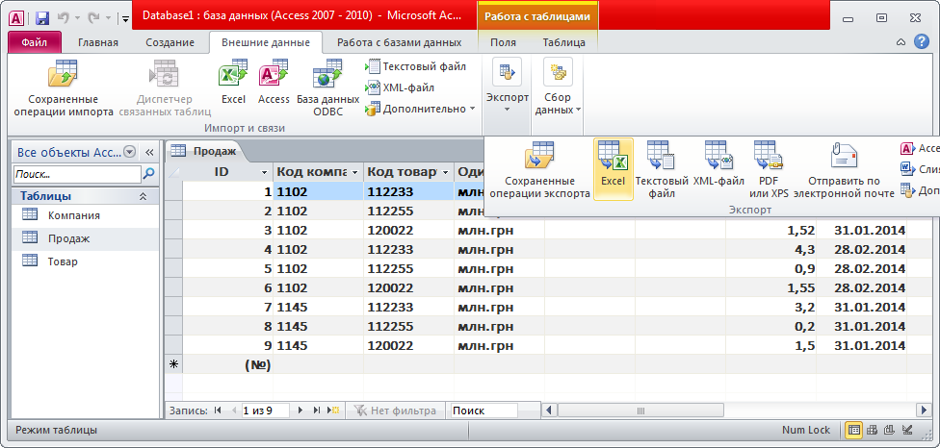Image resolution: width=940 pixels, height=448 pixels.
Task: Click the row selector of new record
Action: pyautogui.click(x=173, y=364)
